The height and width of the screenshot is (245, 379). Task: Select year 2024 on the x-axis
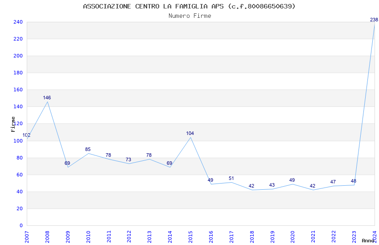click(x=374, y=235)
